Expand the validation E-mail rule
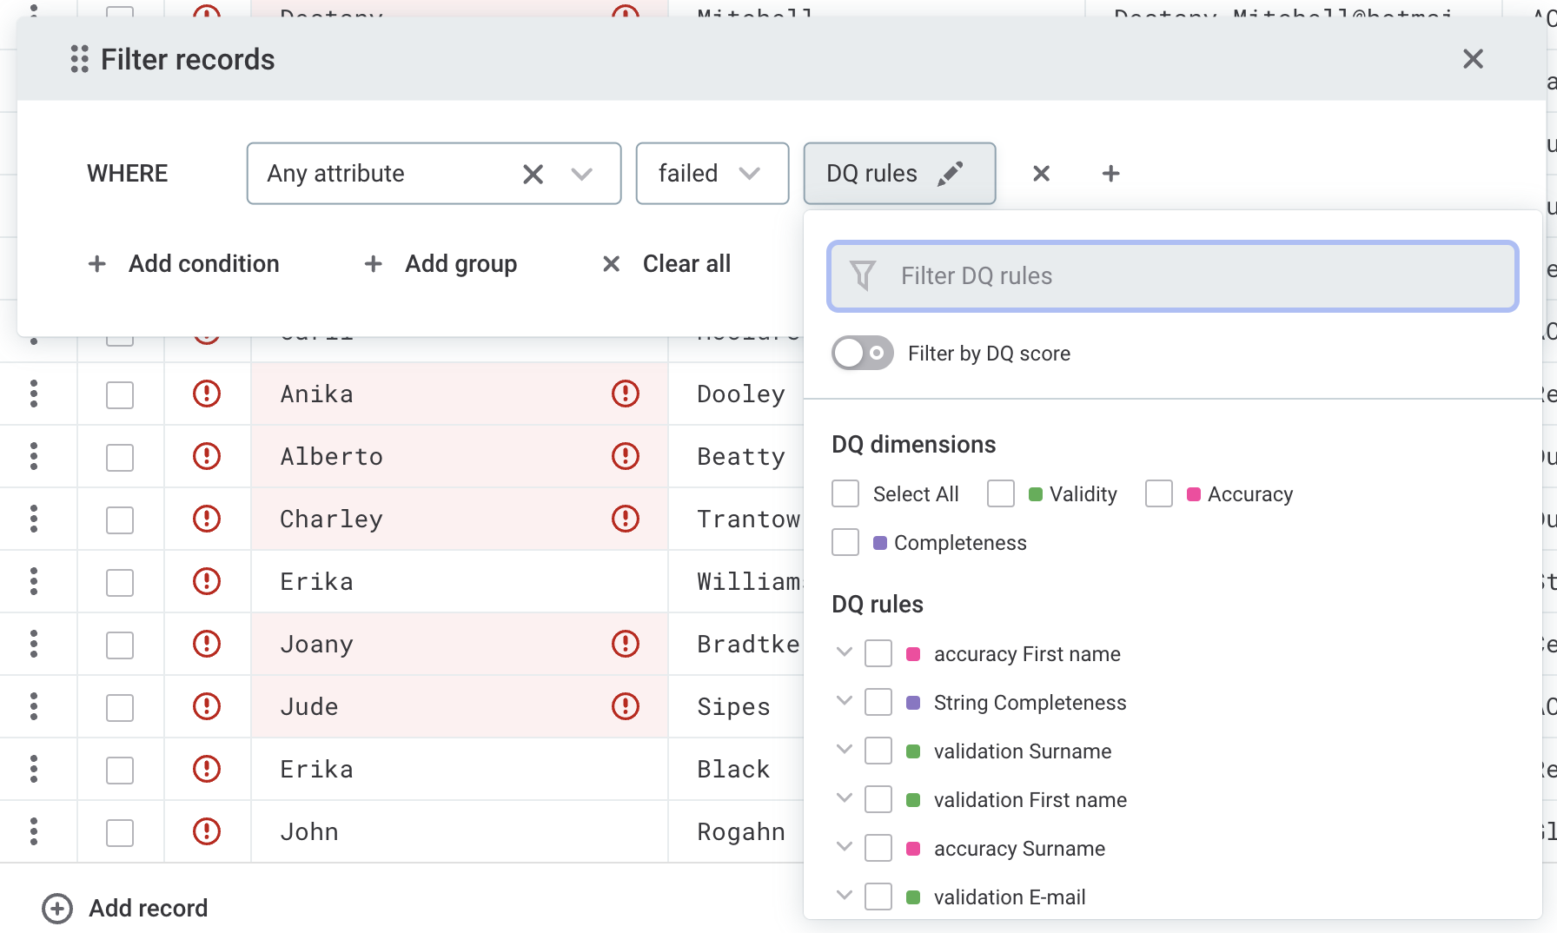This screenshot has height=933, width=1557. click(844, 895)
